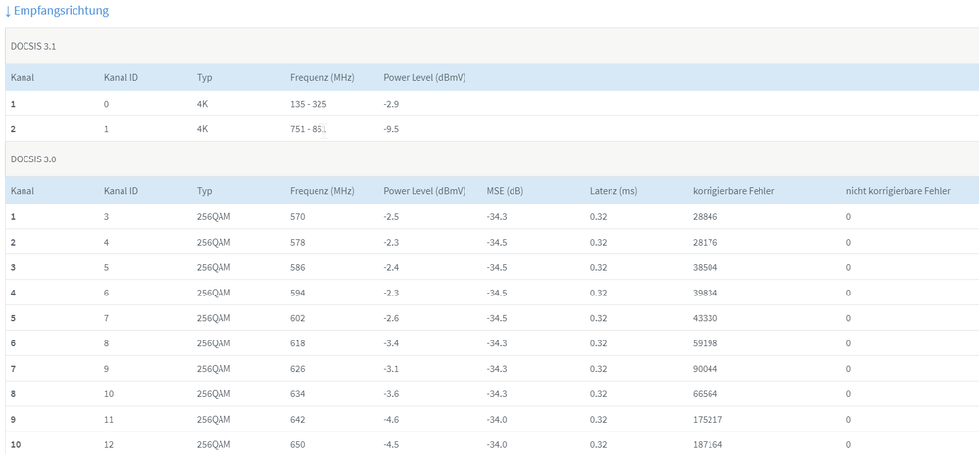Select frequency cell 642
Screen dimensions: 979x454
pos(298,420)
